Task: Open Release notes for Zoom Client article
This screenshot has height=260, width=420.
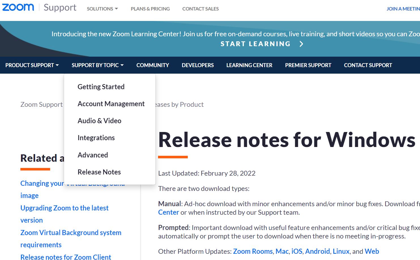Action: (x=66, y=257)
